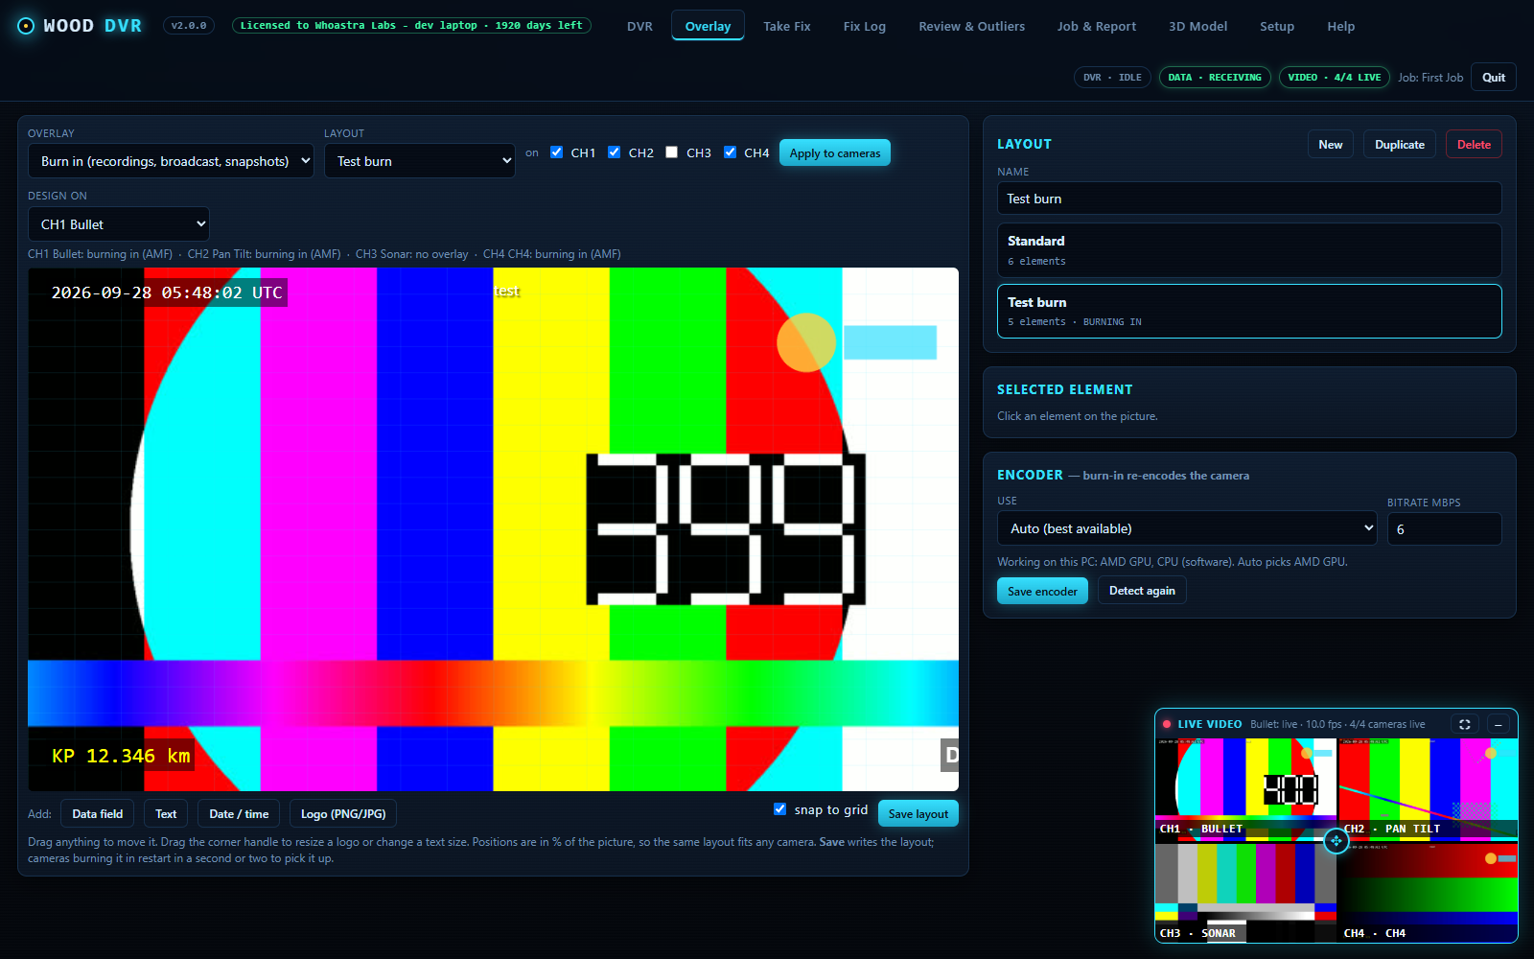Viewport: 1534px width, 959px height.
Task: Open the Job & Report tab
Action: pyautogui.click(x=1096, y=26)
